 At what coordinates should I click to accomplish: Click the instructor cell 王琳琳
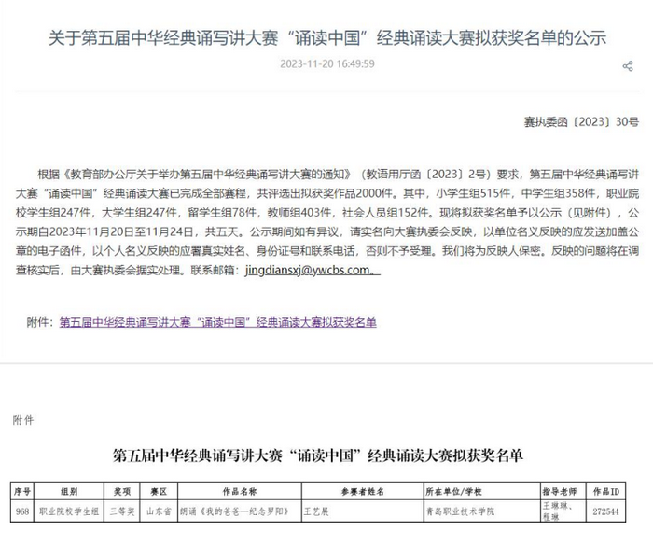pyautogui.click(x=563, y=511)
